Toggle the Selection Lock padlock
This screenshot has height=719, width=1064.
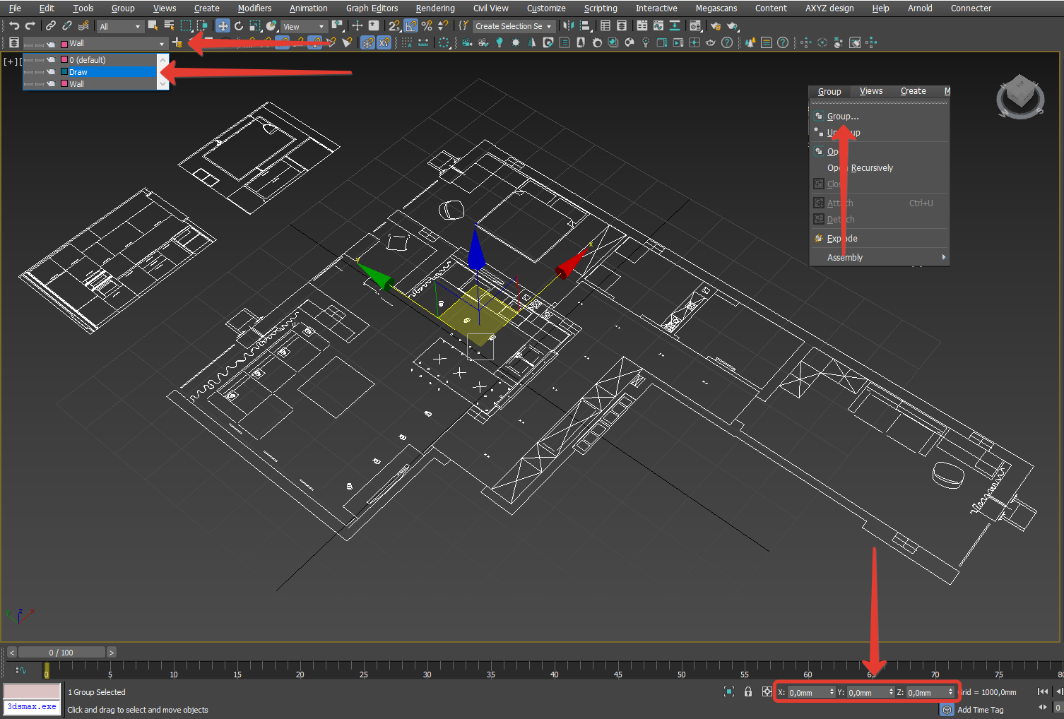click(748, 692)
